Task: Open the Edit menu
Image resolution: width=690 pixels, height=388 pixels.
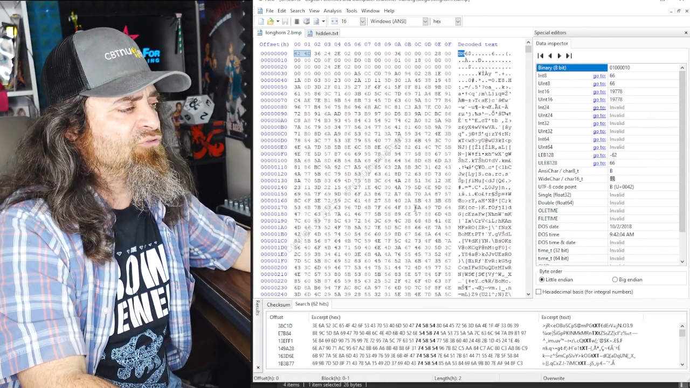Action: tap(282, 11)
